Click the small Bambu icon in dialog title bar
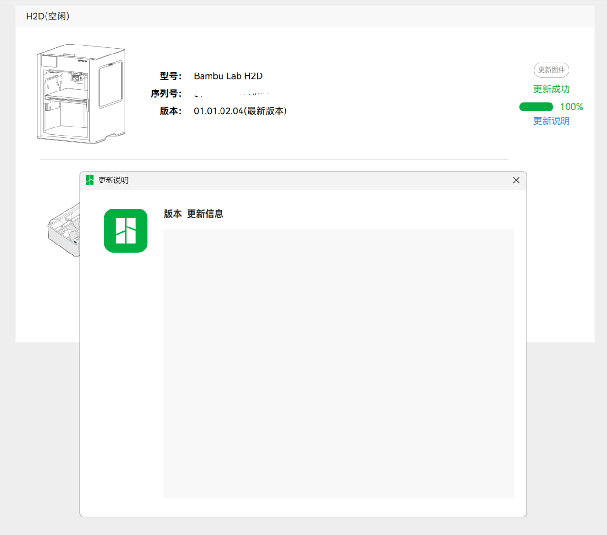The width and height of the screenshot is (607, 535). coord(90,180)
